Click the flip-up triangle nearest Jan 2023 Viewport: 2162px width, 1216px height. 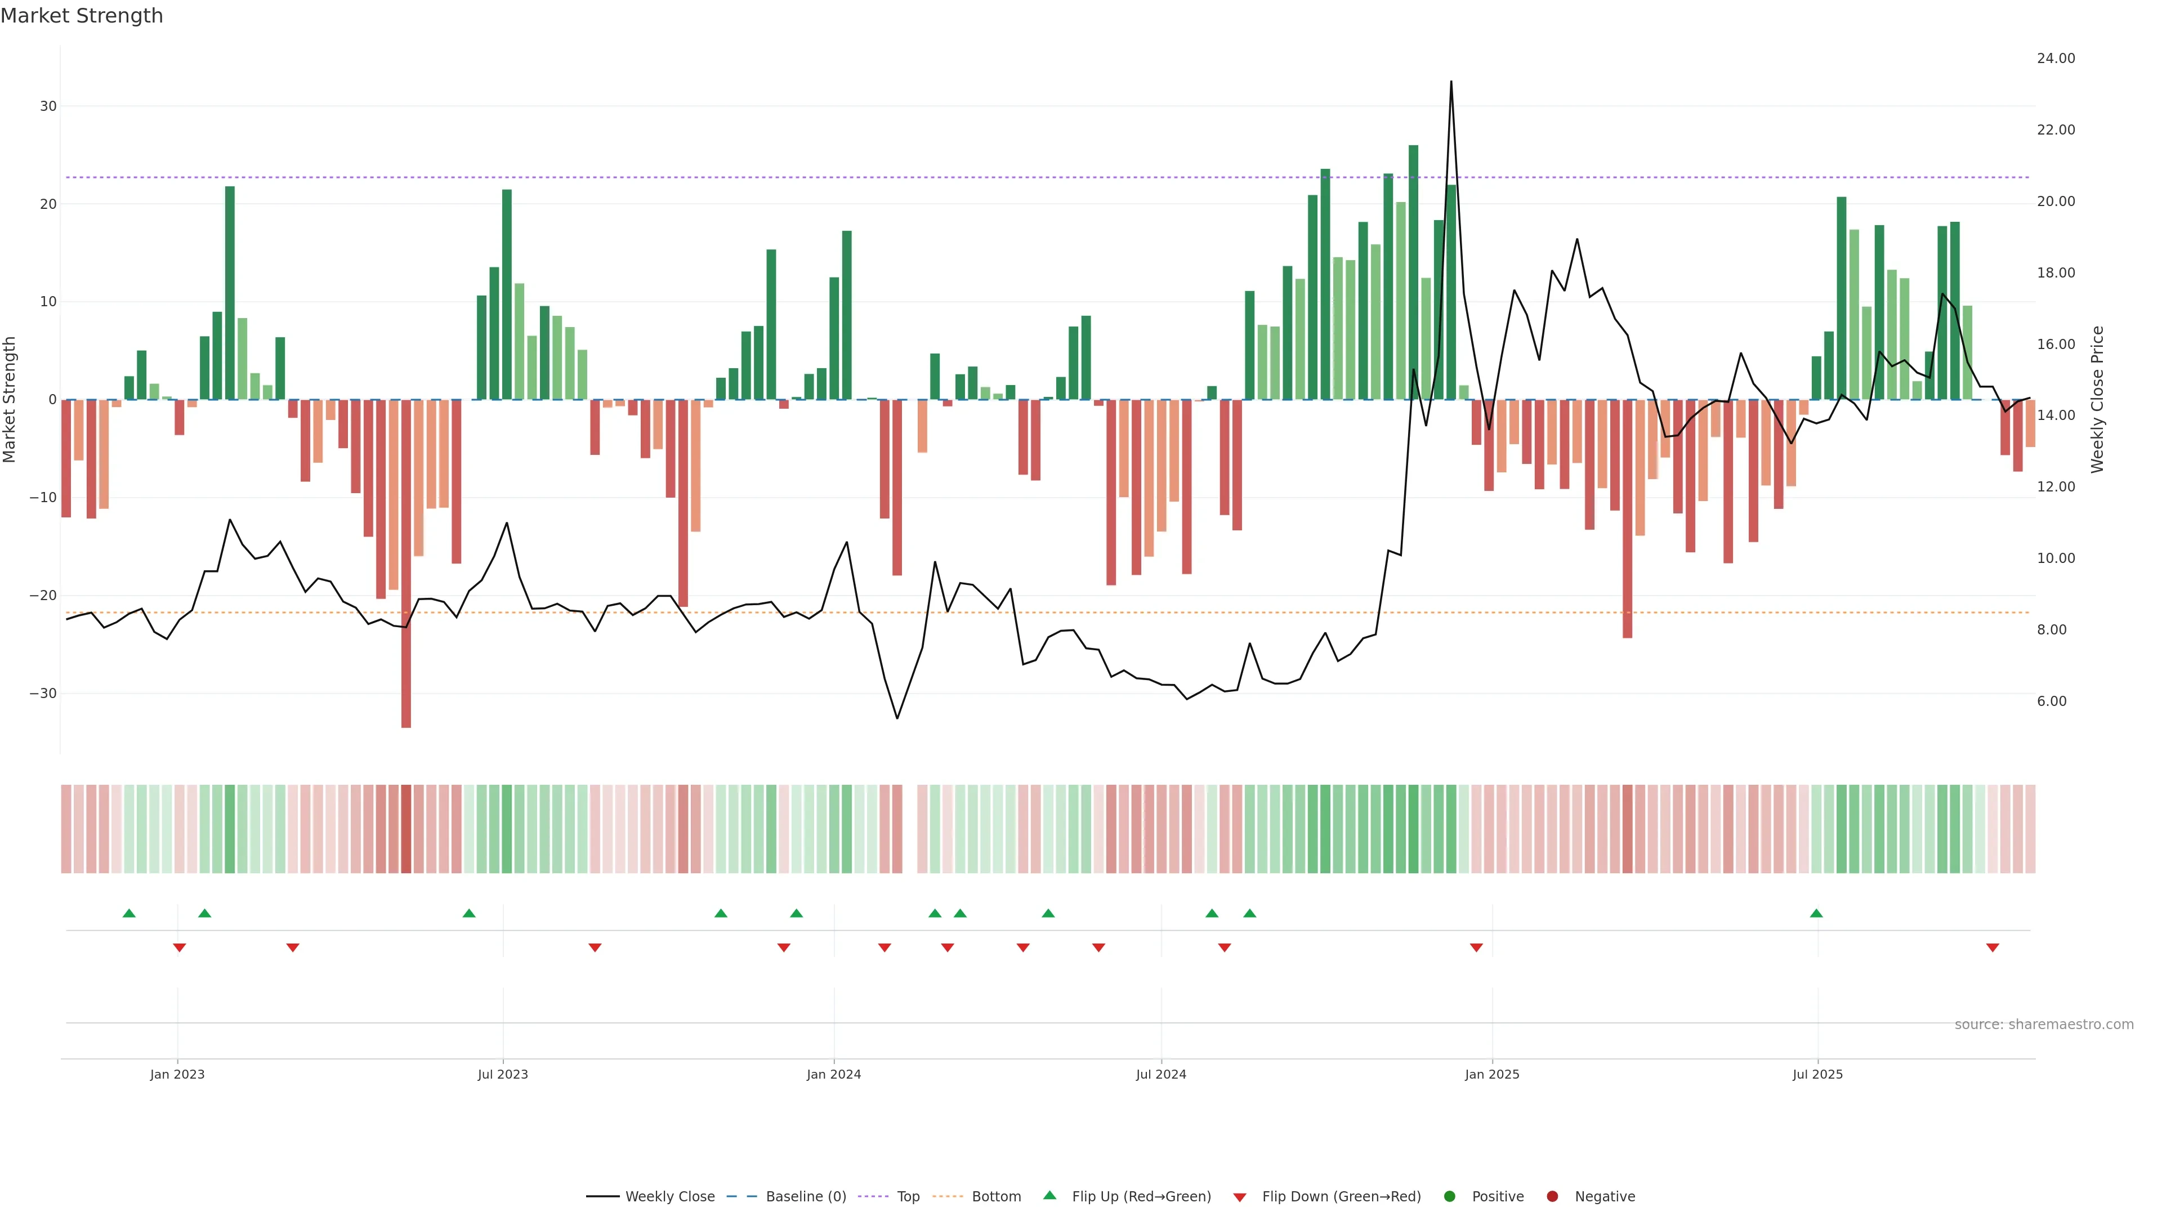tap(204, 913)
